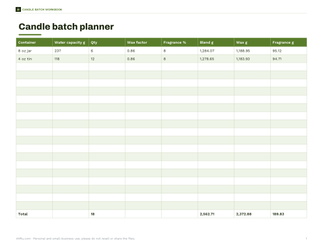Image resolution: width=323 pixels, height=250 pixels.
Task: Click the fragrance % cell in 8 oz jar row
Action: [x=180, y=51]
